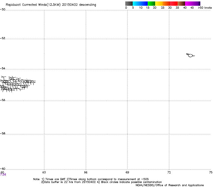
Task: Click the note 'Black circles indicate possible contamination'
Action: 131,182
